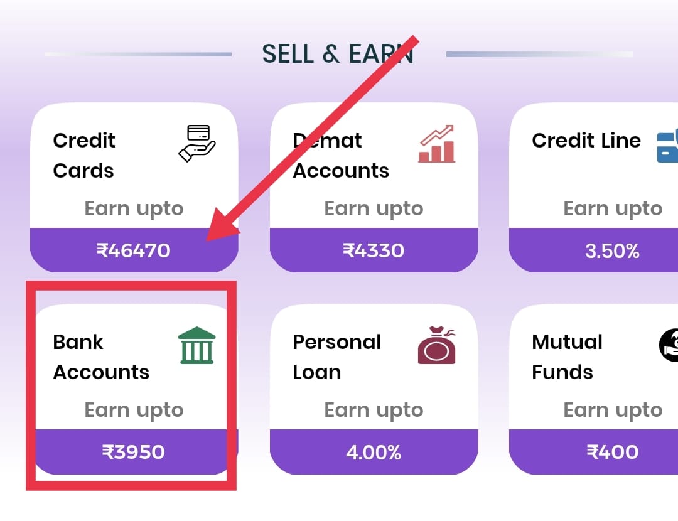This screenshot has width=678, height=521.
Task: Click the 4.00% Personal Loan banner
Action: point(374,451)
